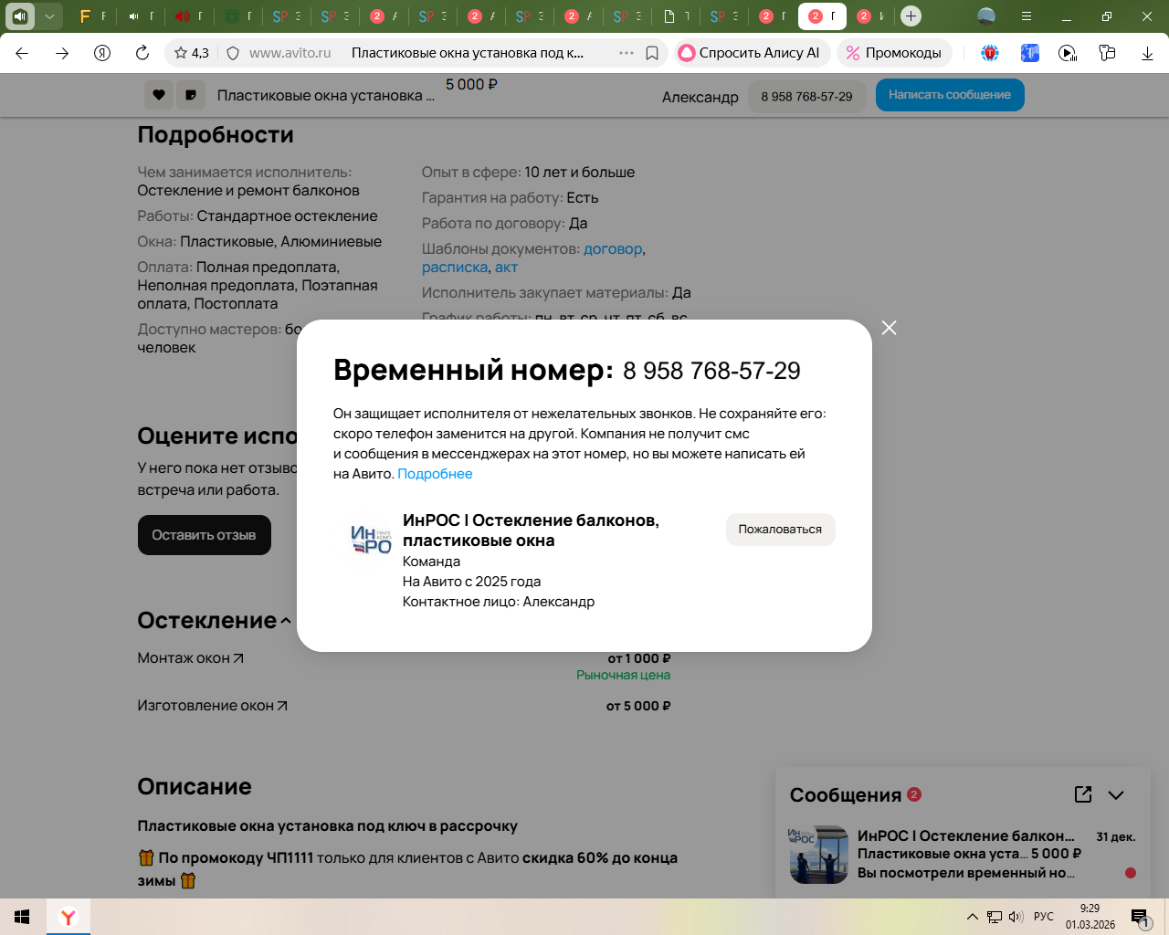
Task: Click Написать сообщение button
Action: pyautogui.click(x=950, y=95)
